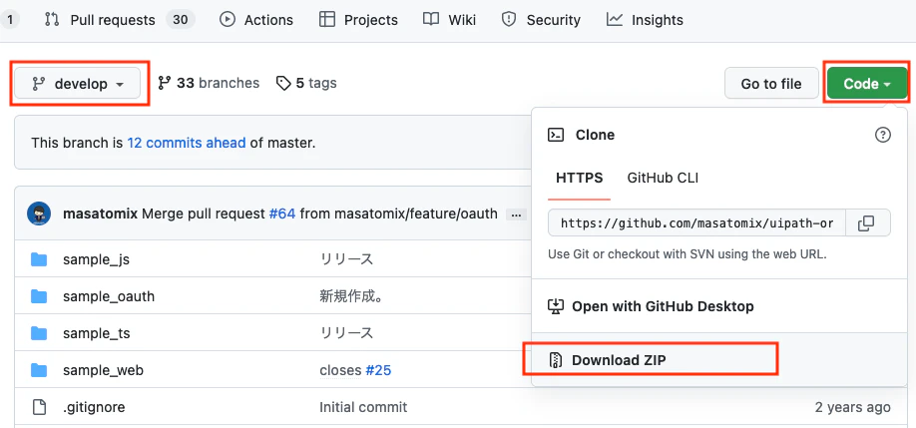This screenshot has height=428, width=916.
Task: Select the HTTPS clone tab
Action: 580,178
